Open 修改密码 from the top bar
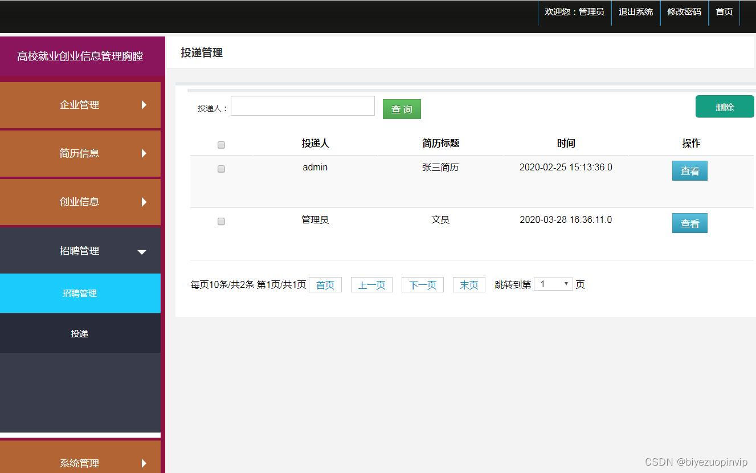This screenshot has width=756, height=473. [x=684, y=12]
